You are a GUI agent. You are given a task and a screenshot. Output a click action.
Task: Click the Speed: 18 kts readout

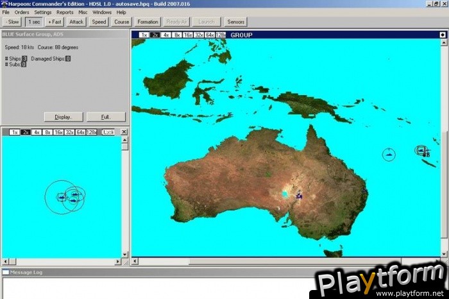19,47
